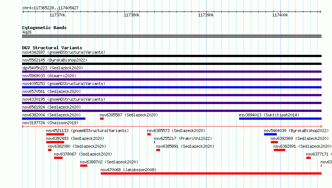Click the chr4:117365228..117405427 region label

point(50,8)
